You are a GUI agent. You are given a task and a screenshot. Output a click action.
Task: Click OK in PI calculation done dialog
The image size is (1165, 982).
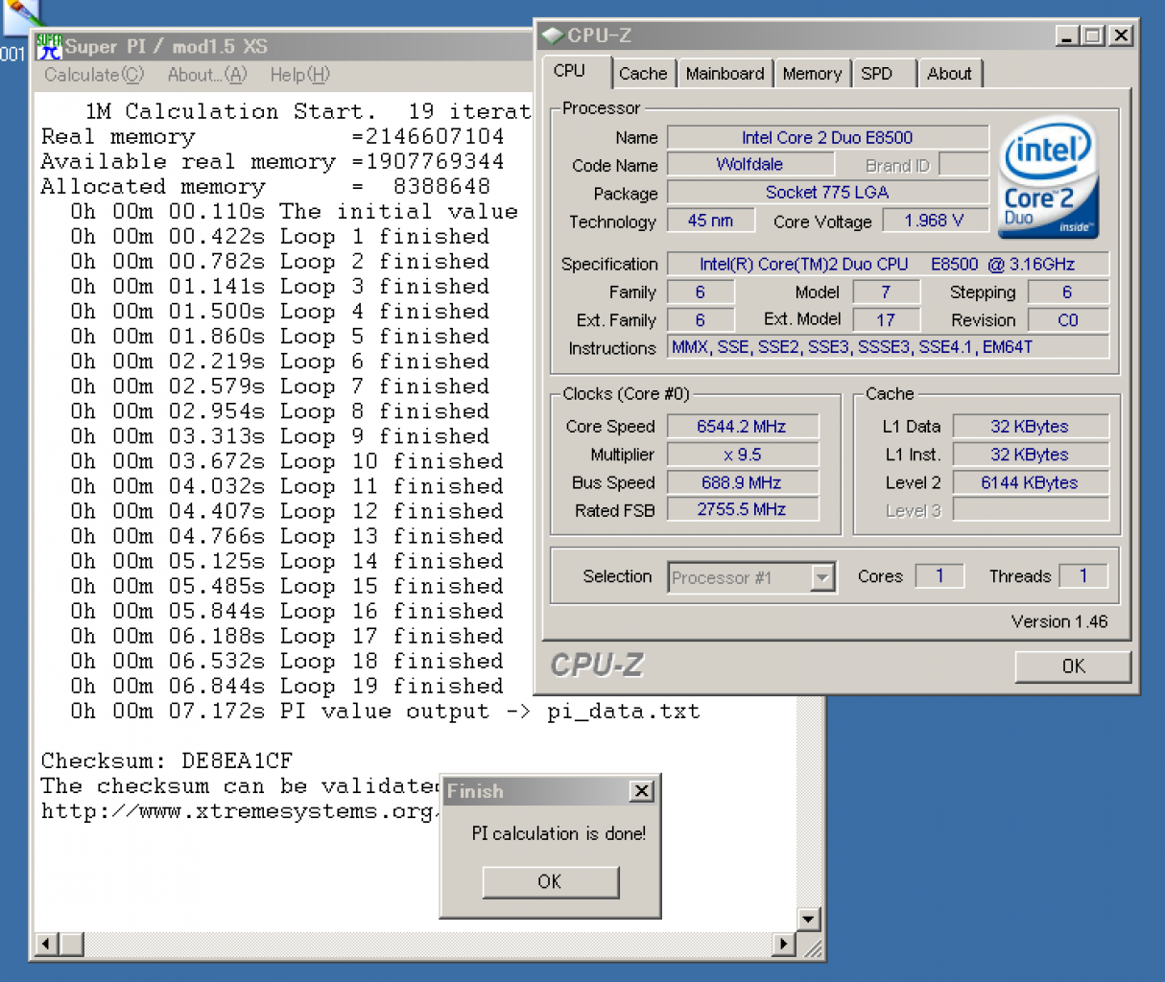551,881
